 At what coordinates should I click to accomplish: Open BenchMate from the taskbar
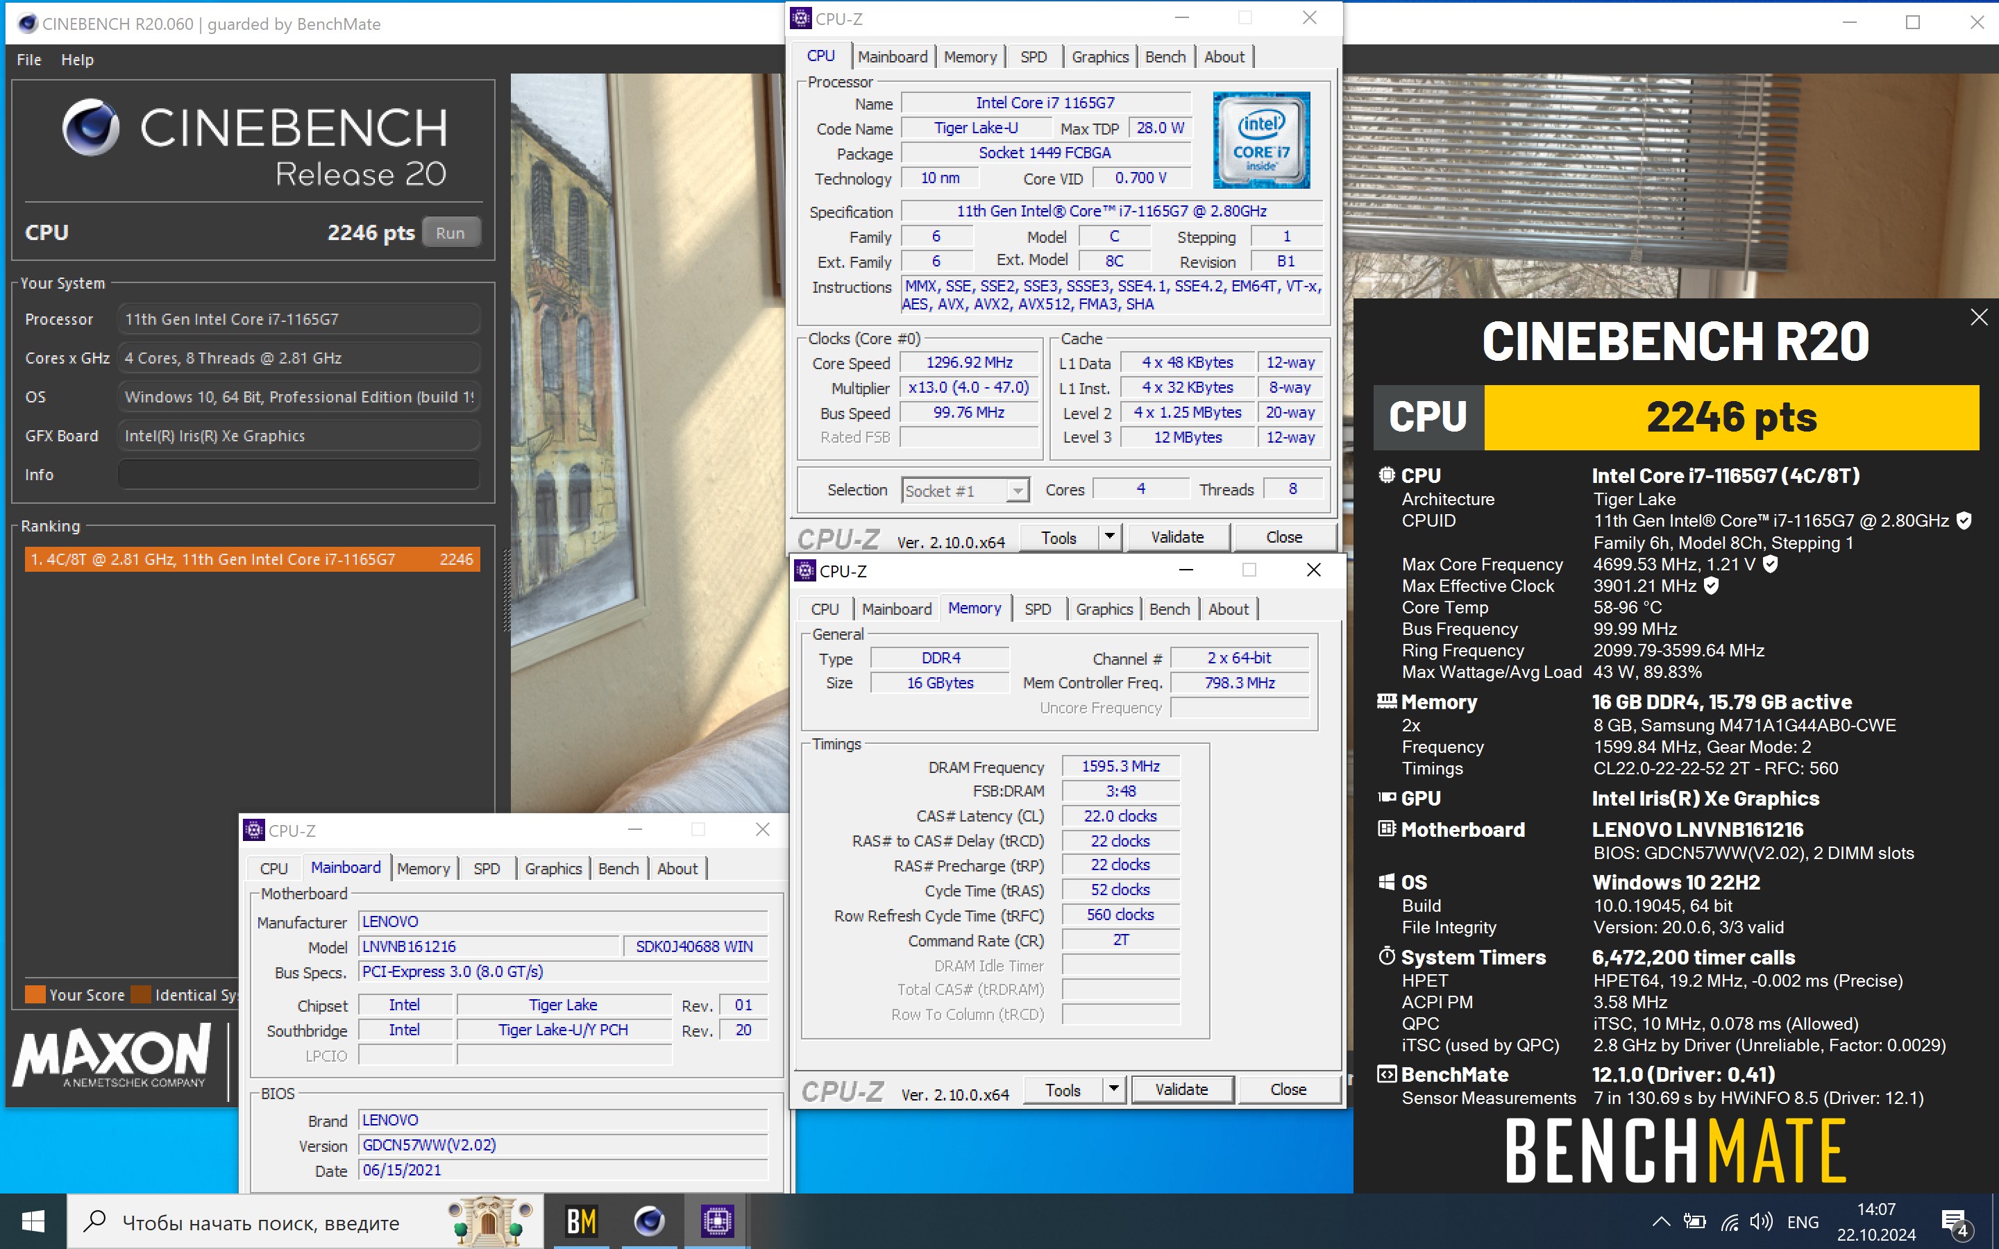point(581,1221)
